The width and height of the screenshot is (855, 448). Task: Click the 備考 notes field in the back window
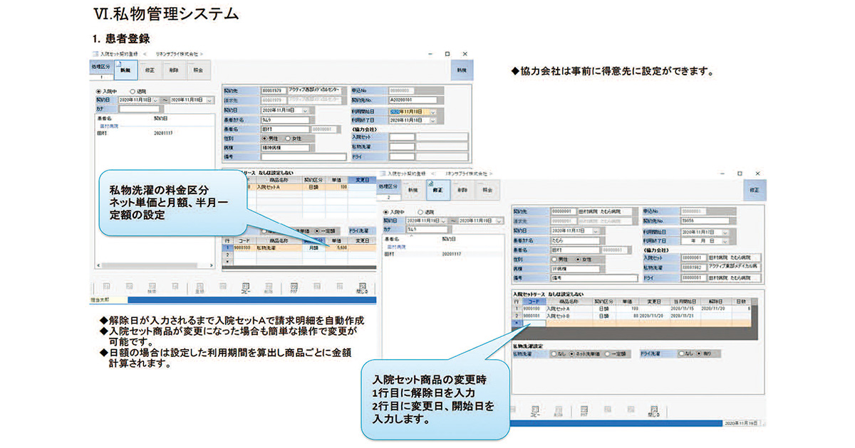[304, 156]
